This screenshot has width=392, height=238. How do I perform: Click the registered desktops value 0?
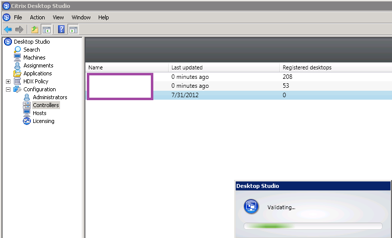point(284,95)
